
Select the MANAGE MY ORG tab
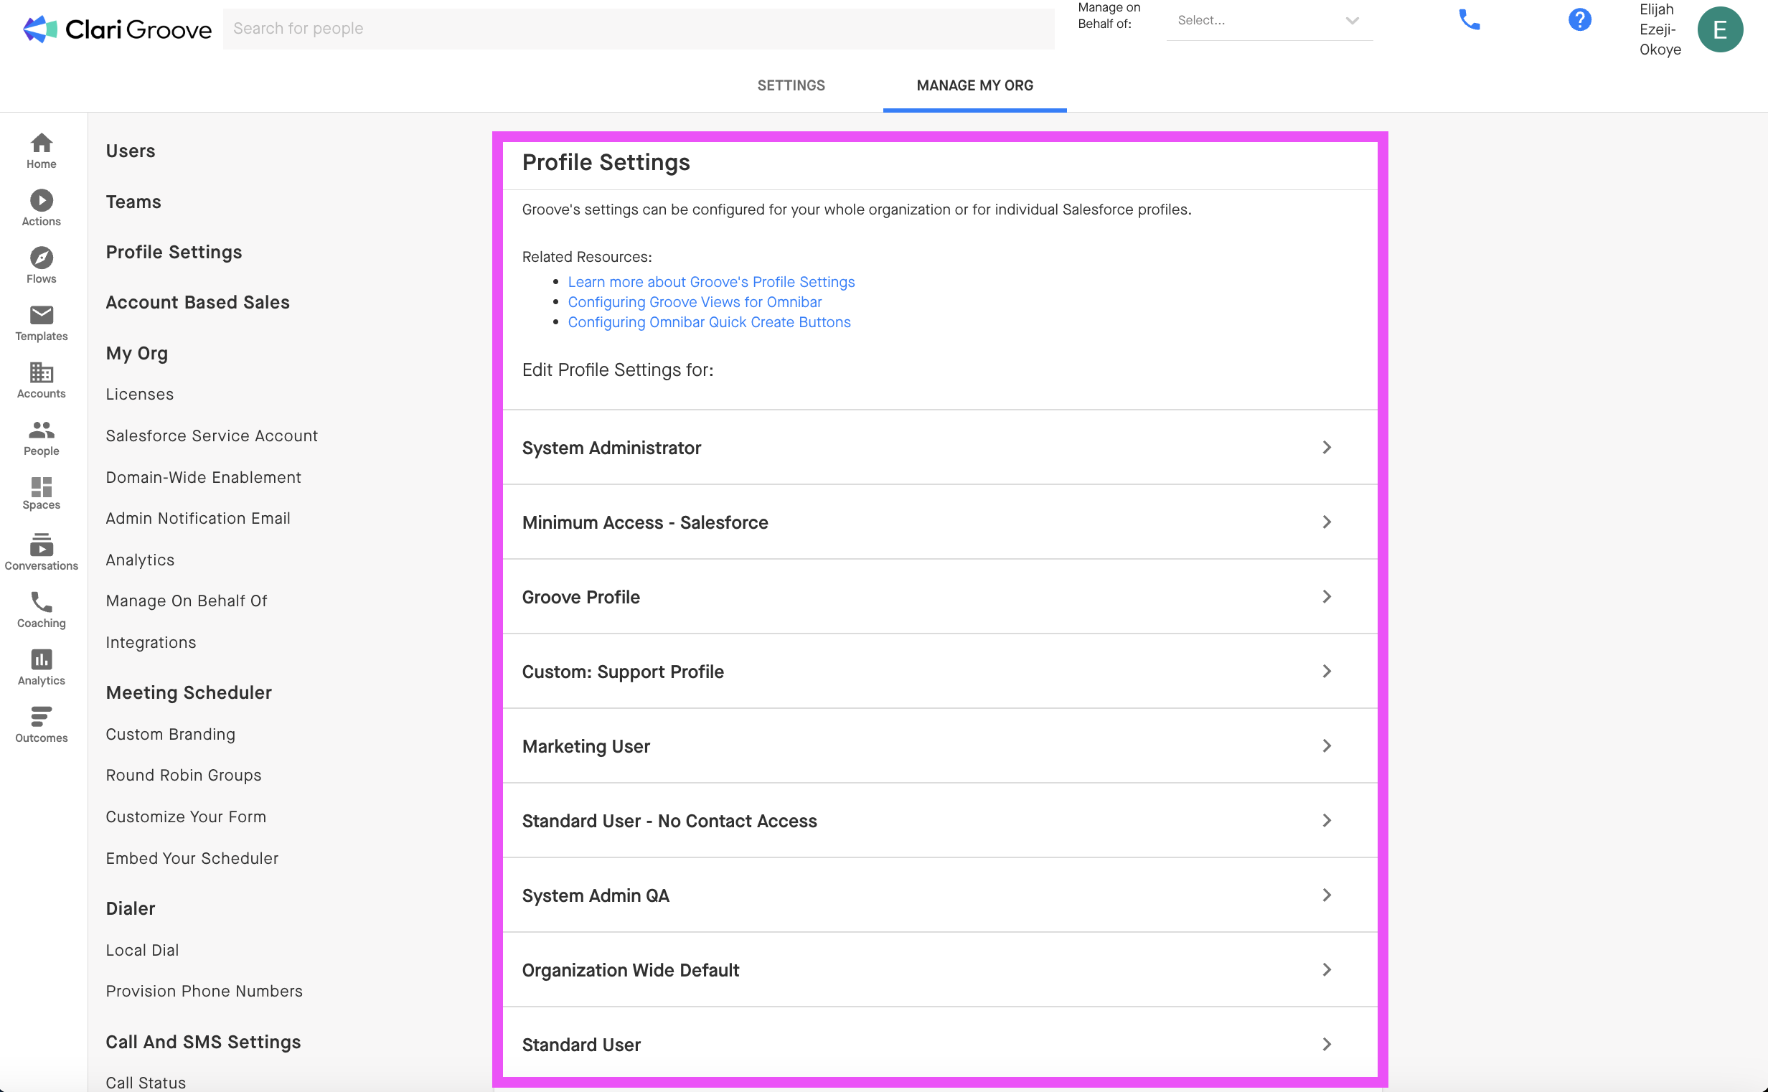(974, 85)
